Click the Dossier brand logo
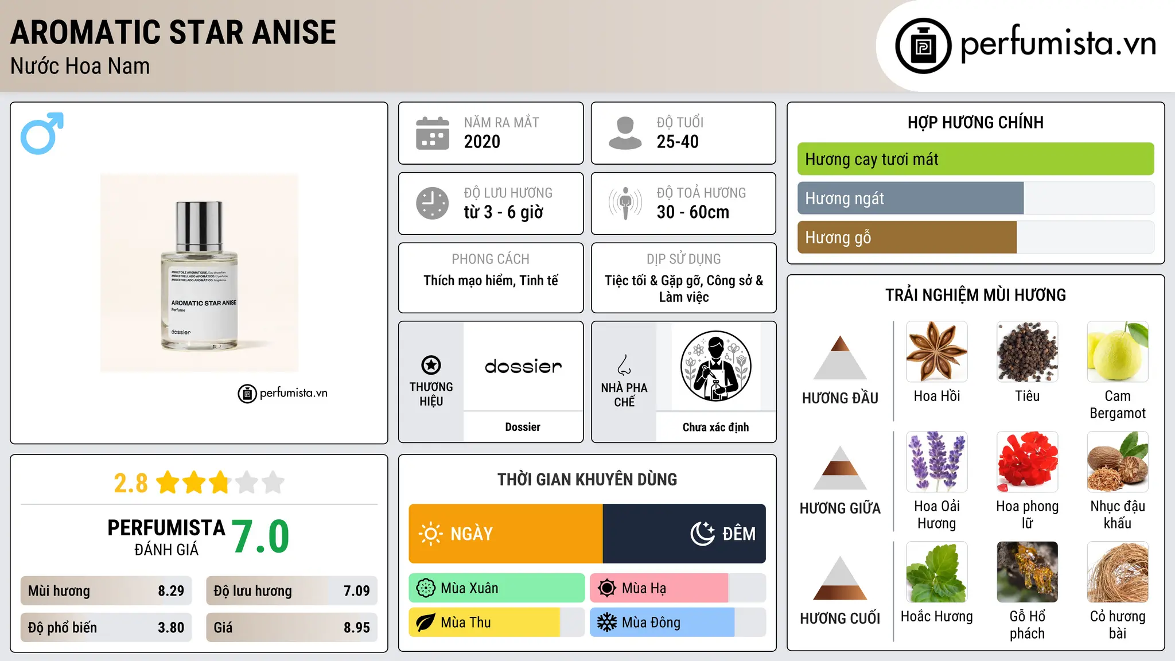 click(523, 366)
